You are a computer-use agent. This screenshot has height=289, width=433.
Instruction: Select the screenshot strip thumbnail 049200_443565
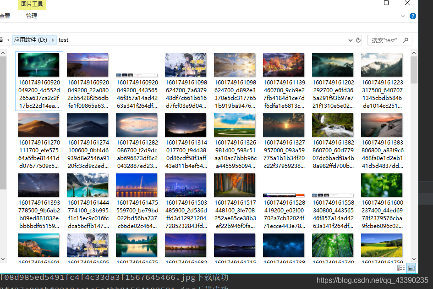(x=137, y=75)
